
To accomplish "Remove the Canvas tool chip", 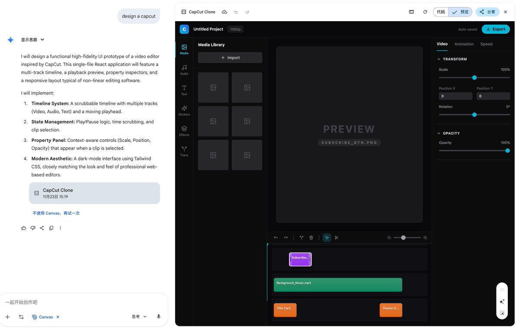I will [58, 317].
